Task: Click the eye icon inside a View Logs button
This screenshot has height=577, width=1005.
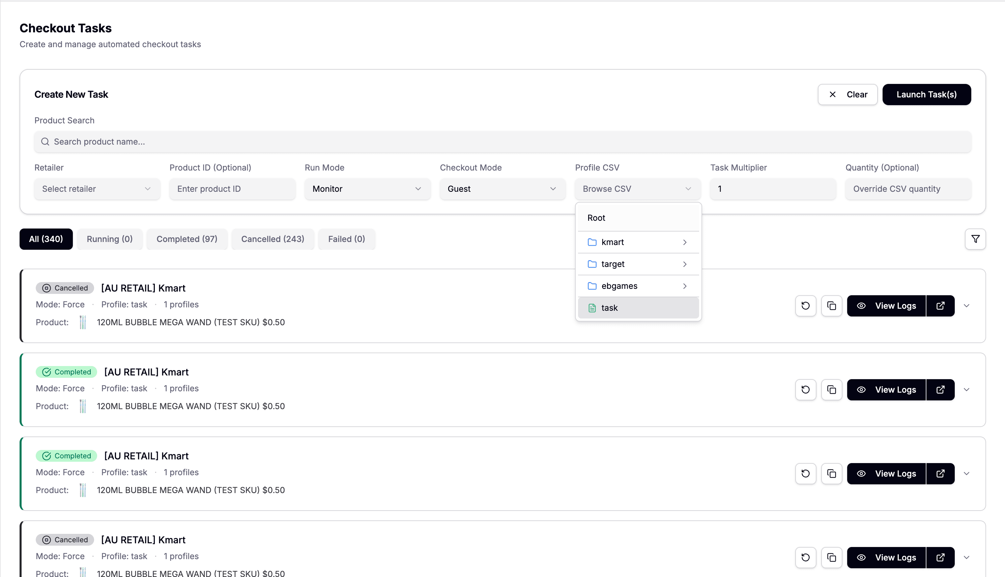Action: click(861, 306)
